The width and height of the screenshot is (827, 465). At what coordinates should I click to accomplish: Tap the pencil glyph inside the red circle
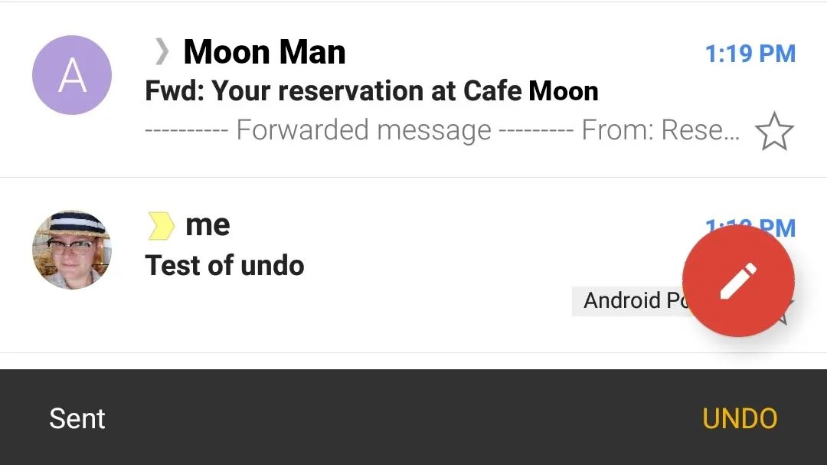coord(737,280)
